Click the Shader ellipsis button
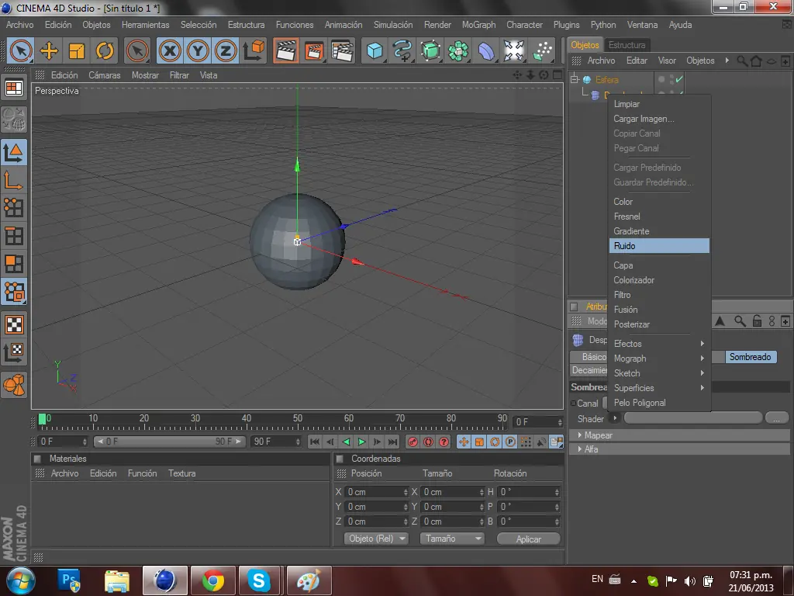The height and width of the screenshot is (596, 794). click(x=776, y=418)
